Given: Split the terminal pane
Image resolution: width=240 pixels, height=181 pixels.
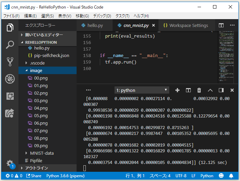Looking at the screenshot, I should [x=188, y=90].
